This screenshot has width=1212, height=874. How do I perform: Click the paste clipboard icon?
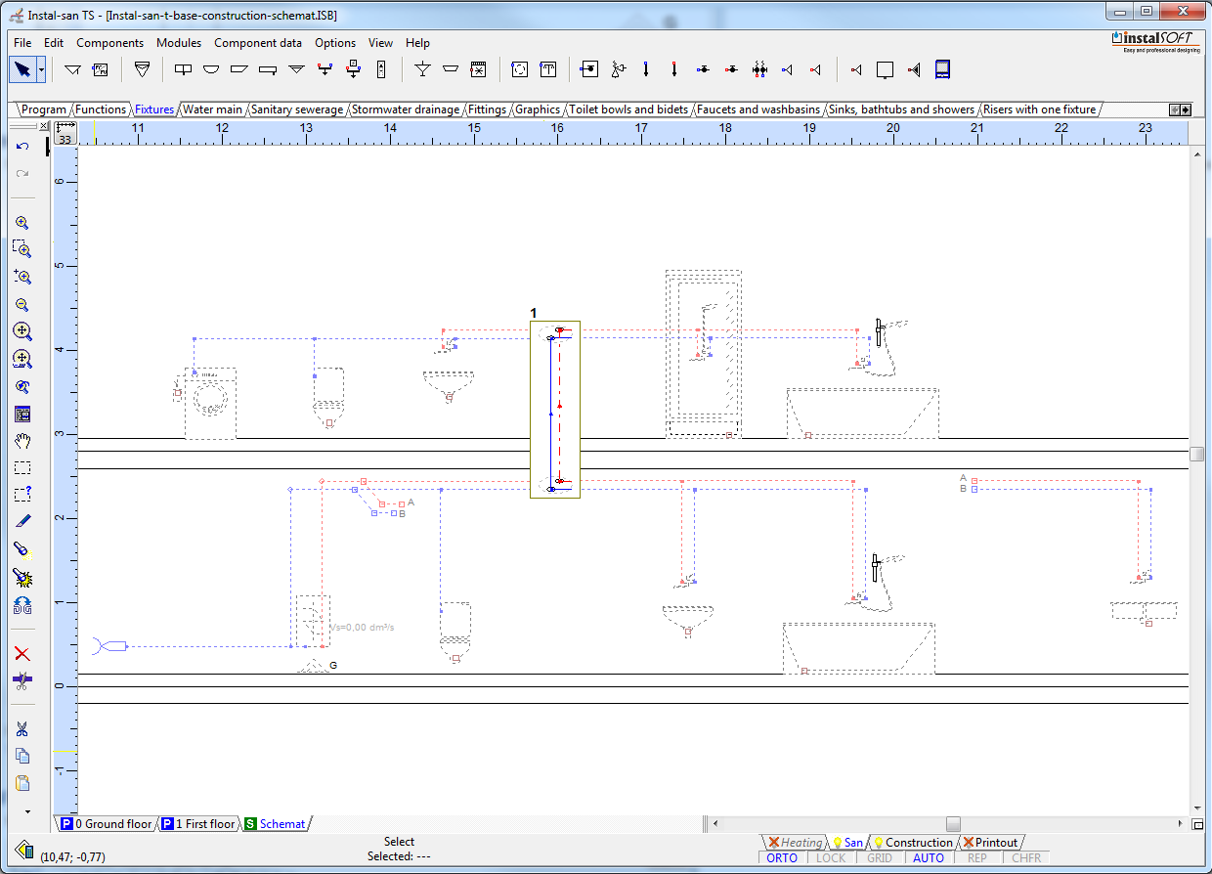tap(22, 783)
